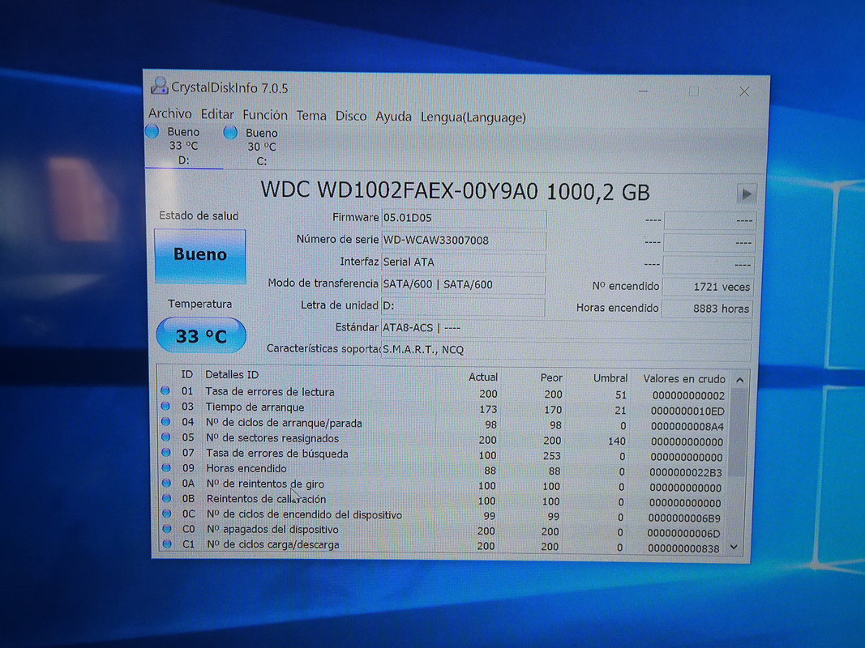The image size is (865, 648).
Task: Click the Peor column header
Action: (x=551, y=378)
